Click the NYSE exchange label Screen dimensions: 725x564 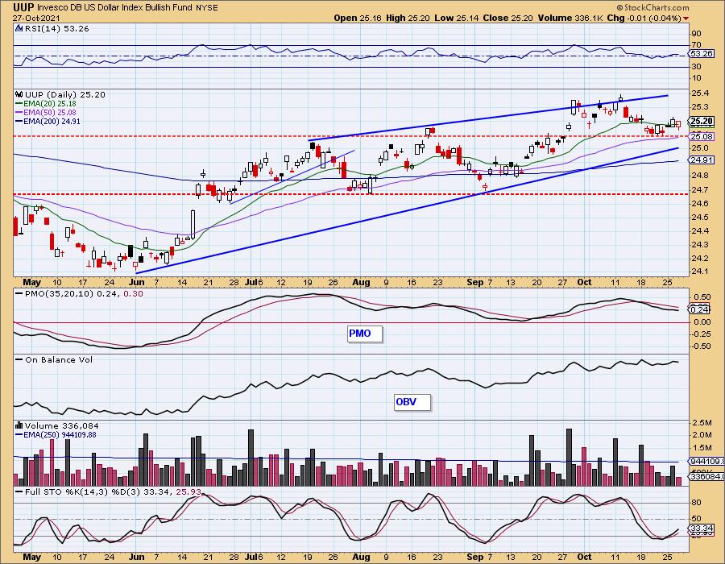coord(207,8)
